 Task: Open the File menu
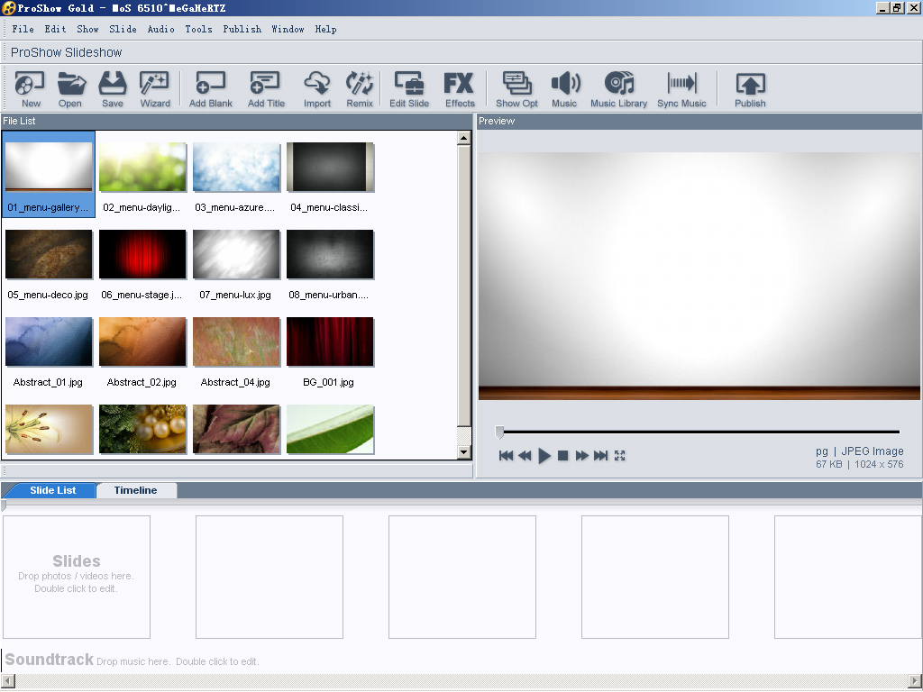[x=23, y=29]
